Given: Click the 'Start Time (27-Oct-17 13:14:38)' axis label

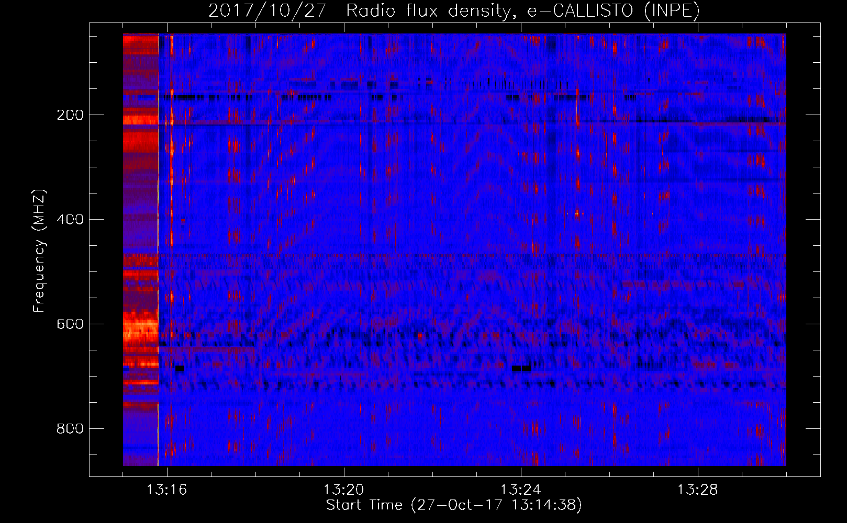Looking at the screenshot, I should (454, 505).
